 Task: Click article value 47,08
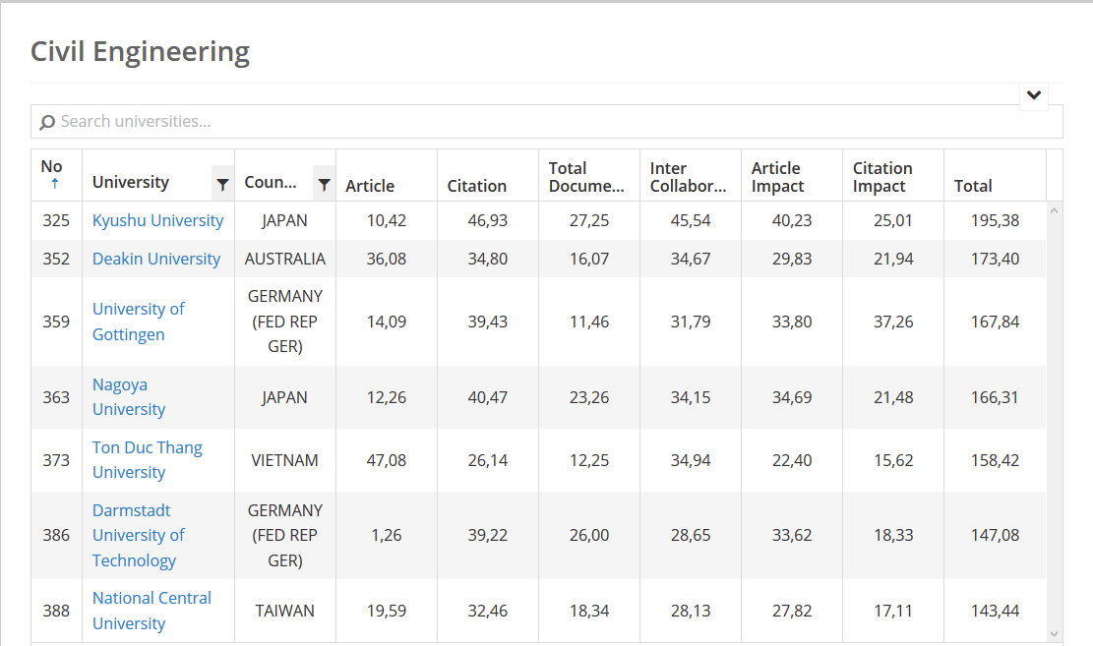tap(387, 460)
